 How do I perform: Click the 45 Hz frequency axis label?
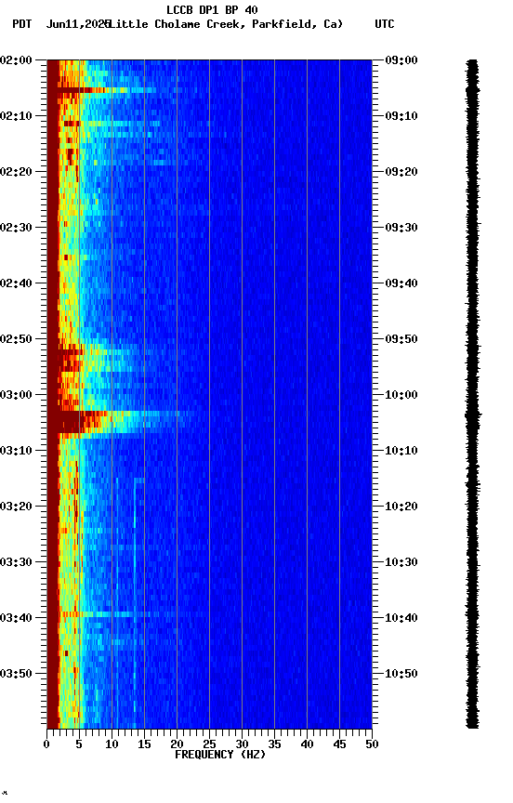[x=339, y=744]
